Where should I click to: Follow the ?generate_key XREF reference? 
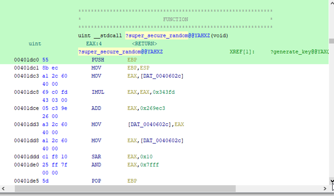pos(299,52)
